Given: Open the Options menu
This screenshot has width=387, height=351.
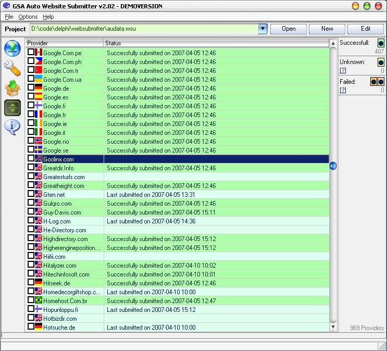Looking at the screenshot, I should click(x=28, y=17).
